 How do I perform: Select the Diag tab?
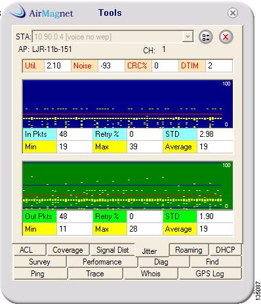(161, 262)
